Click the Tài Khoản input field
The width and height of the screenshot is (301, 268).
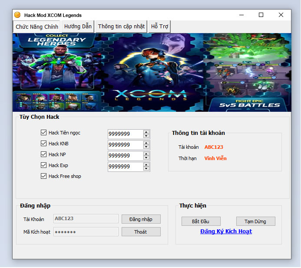[86, 218]
